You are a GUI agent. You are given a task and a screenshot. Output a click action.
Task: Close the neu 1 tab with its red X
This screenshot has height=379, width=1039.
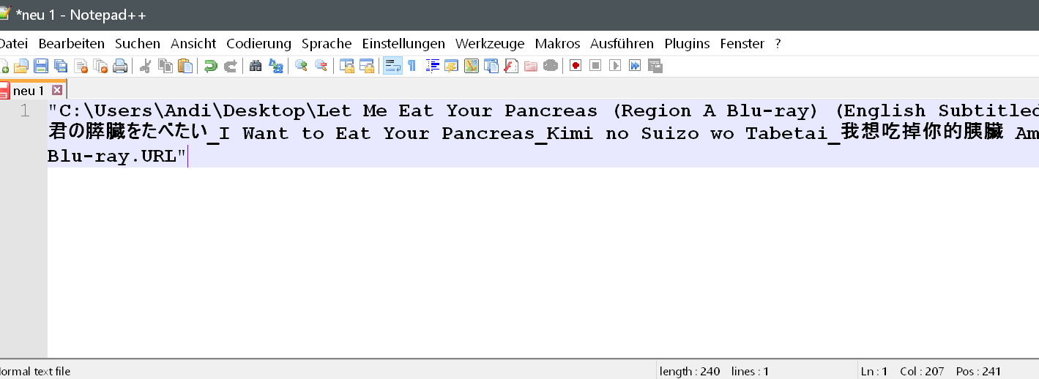pos(57,91)
